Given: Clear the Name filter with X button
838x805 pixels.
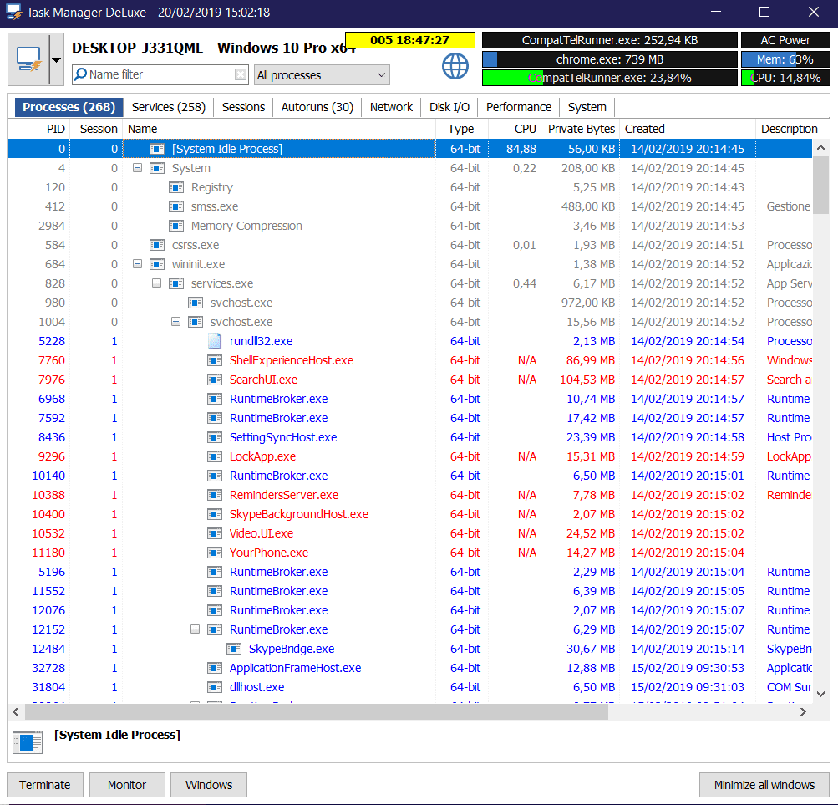Looking at the screenshot, I should [241, 74].
